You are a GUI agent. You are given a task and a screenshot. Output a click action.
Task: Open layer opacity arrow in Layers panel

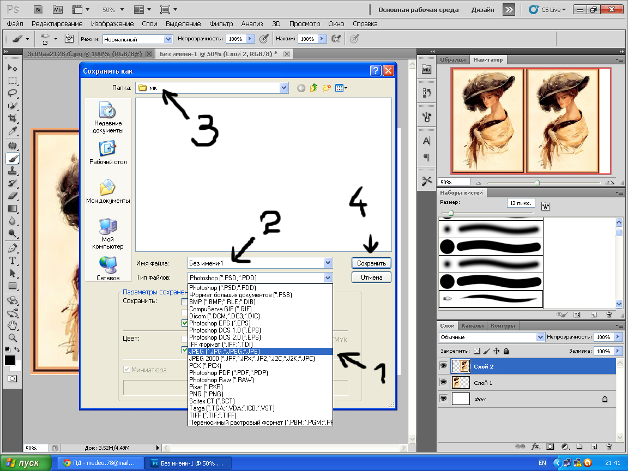(618, 337)
